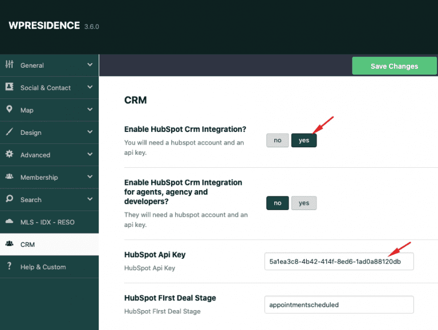The width and height of the screenshot is (438, 330).
Task: Click the 'HubSpot FIrst Deal Stage' bold label
Action: coord(170,298)
